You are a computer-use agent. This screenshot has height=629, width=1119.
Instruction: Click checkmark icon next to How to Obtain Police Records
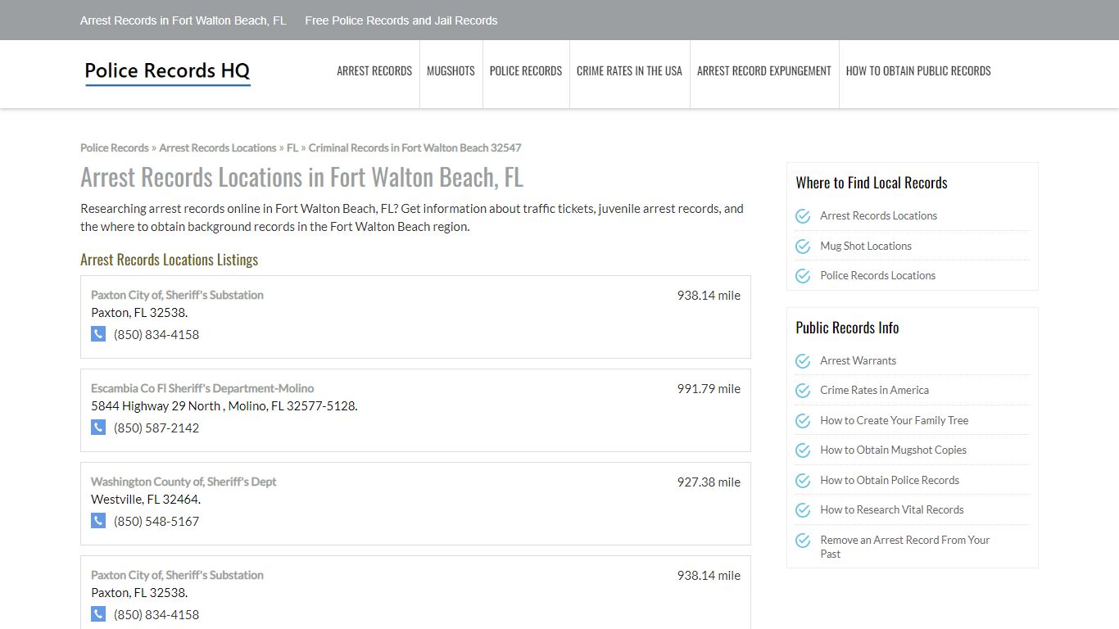803,481
